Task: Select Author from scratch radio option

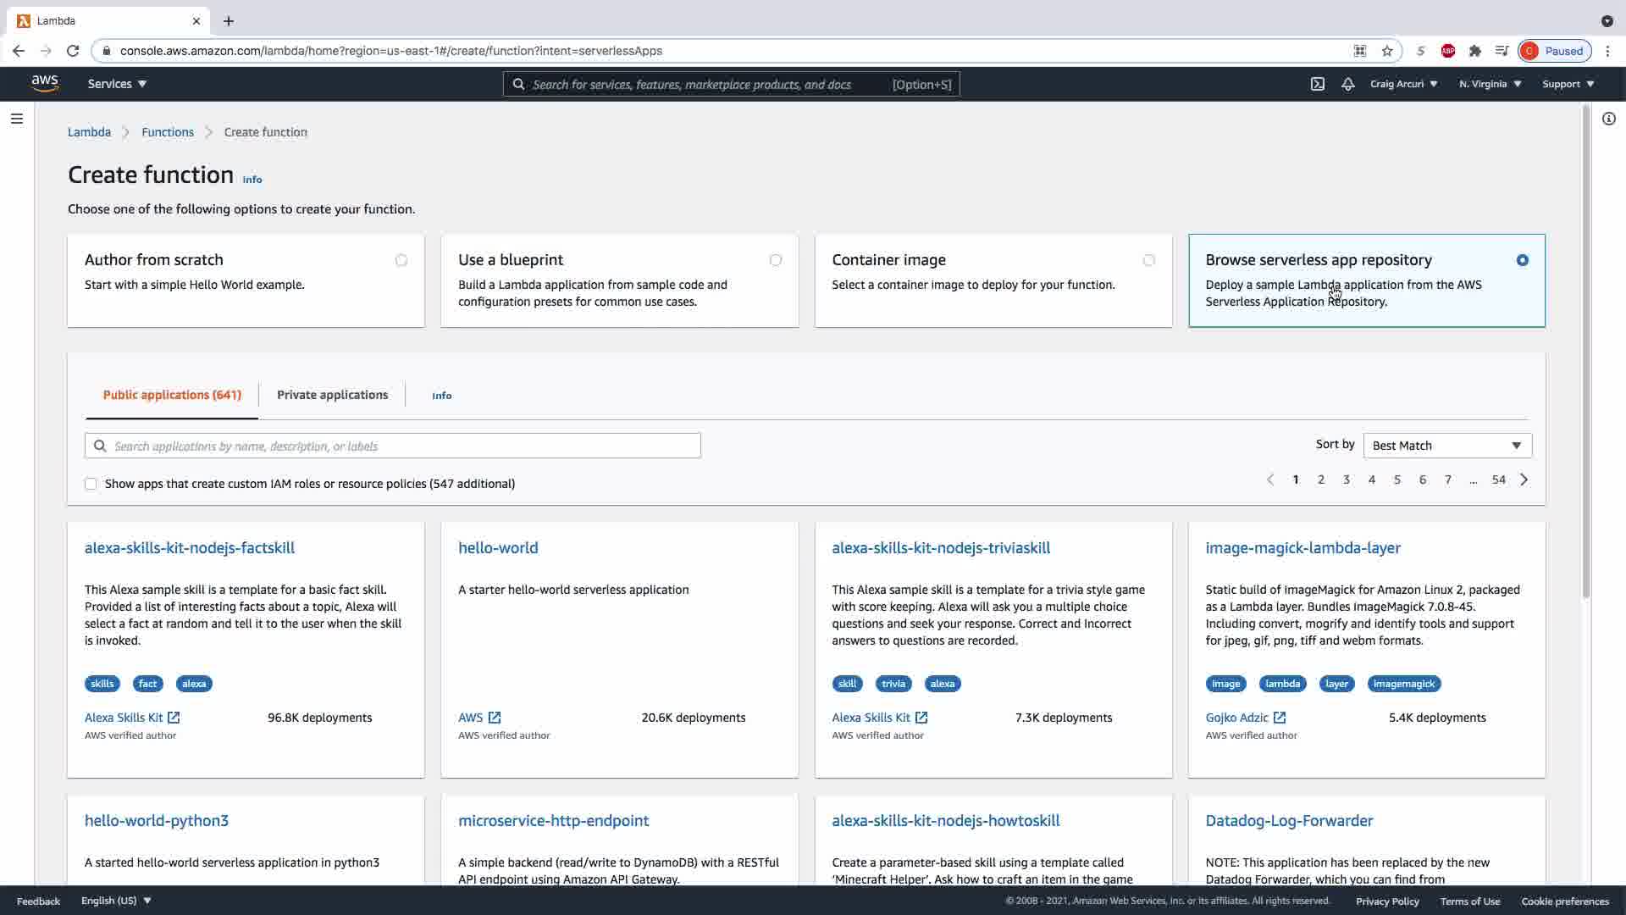Action: [x=401, y=260]
